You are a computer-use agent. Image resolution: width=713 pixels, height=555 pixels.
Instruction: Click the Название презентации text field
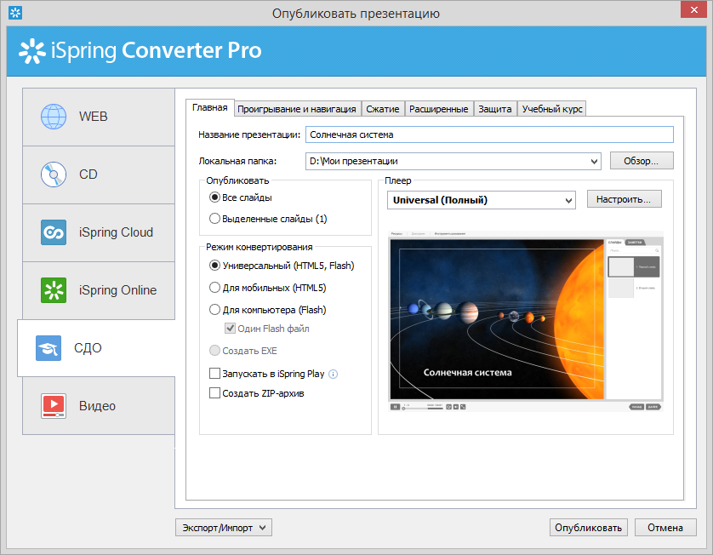tap(489, 134)
